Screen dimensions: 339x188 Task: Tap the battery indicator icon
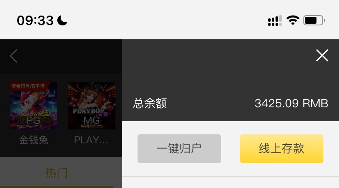coord(314,20)
